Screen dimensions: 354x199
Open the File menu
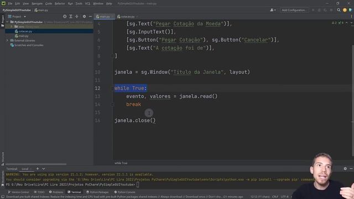(10, 4)
